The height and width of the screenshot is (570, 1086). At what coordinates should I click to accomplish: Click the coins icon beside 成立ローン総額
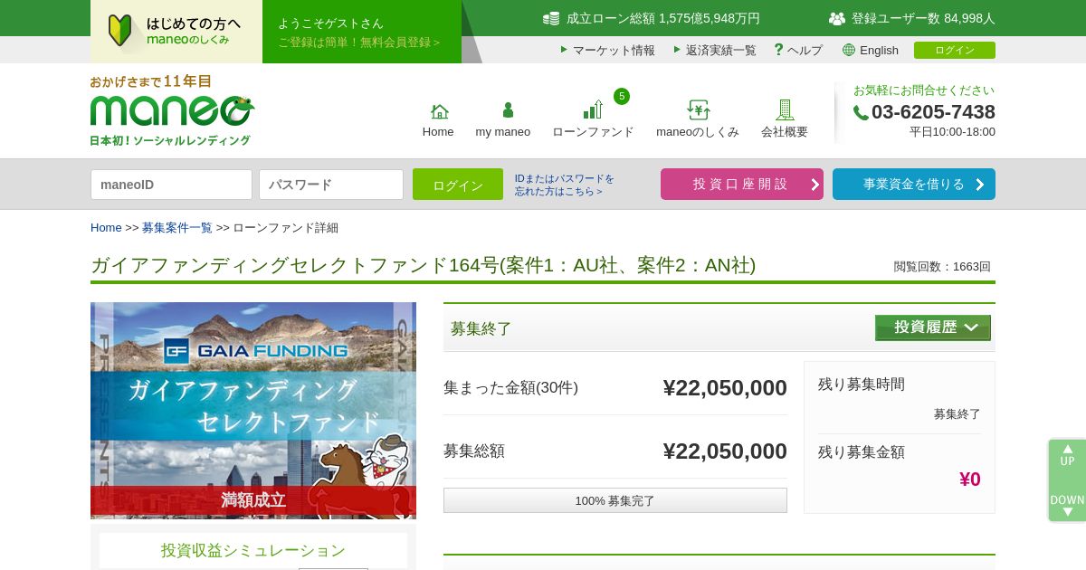551,18
